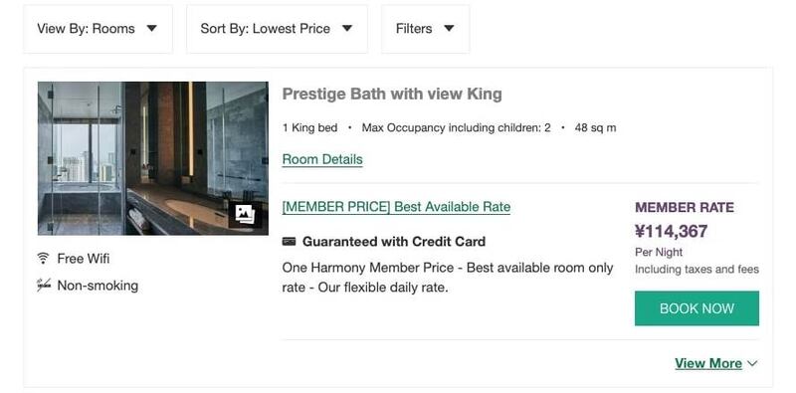Click the Filters dropdown arrow
Screen dimensions: 796x393
click(x=449, y=29)
